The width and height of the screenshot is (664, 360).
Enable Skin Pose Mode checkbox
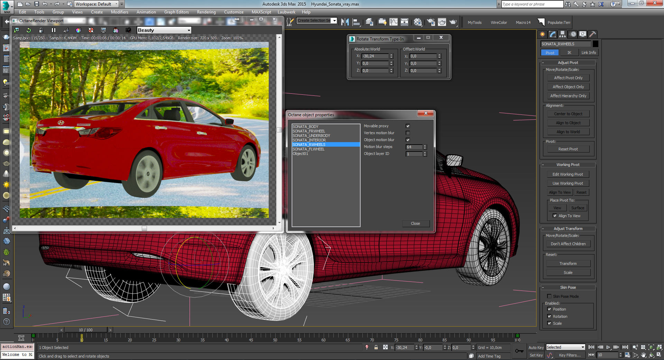(549, 296)
